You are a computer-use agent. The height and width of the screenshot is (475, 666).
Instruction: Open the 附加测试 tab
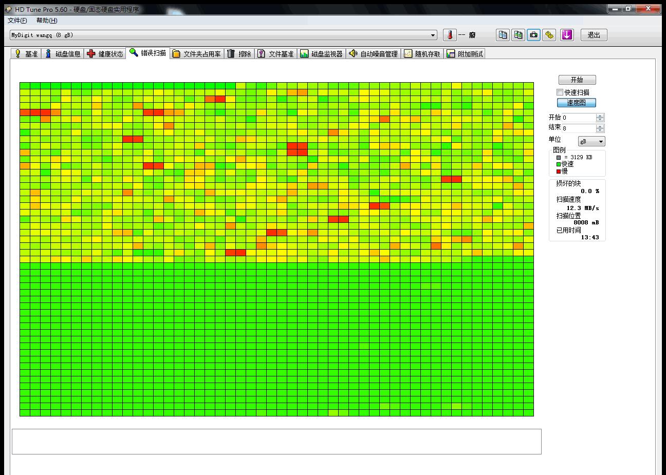coord(465,53)
